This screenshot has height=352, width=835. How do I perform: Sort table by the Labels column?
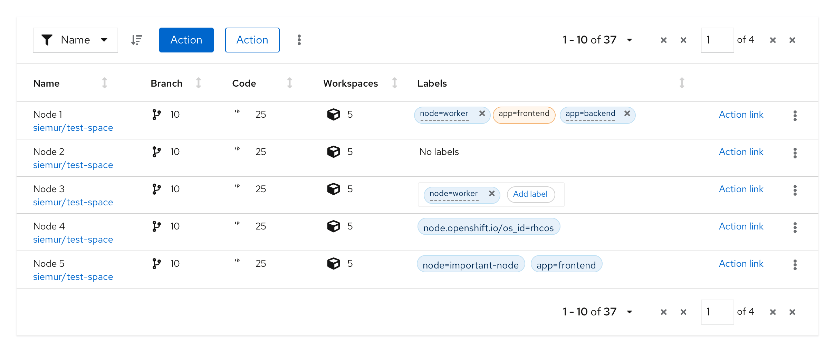(682, 83)
